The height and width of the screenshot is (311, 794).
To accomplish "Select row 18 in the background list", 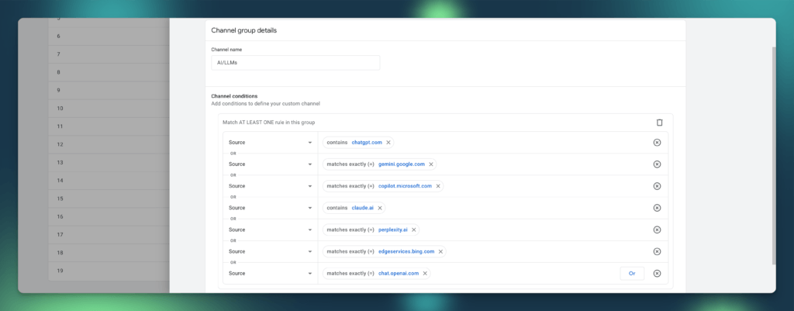I will click(109, 253).
